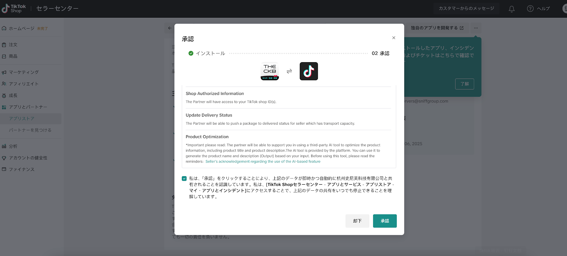Click the account health icon
The image size is (567, 256).
tap(4, 158)
